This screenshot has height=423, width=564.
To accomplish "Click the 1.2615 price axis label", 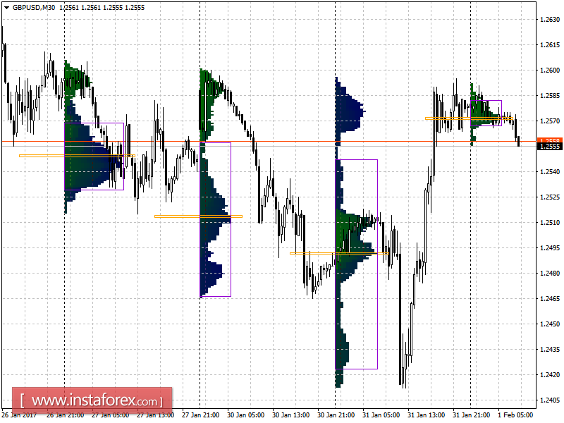I will point(550,45).
